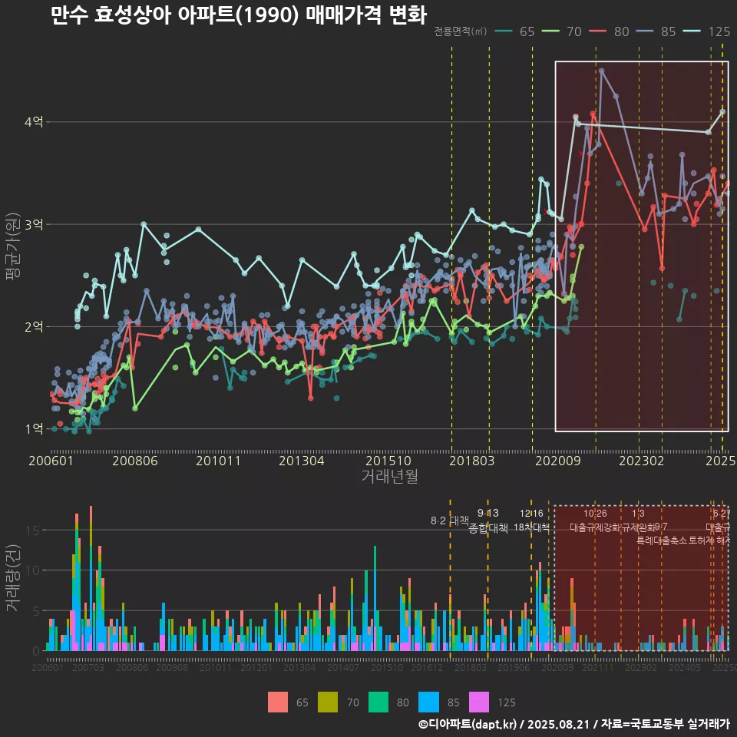Screen dimensions: 737x737
Task: Click the '200601' label on the price chart axis
Action: point(51,461)
